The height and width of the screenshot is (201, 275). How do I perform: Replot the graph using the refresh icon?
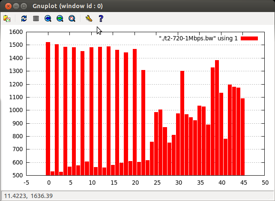click(24, 18)
